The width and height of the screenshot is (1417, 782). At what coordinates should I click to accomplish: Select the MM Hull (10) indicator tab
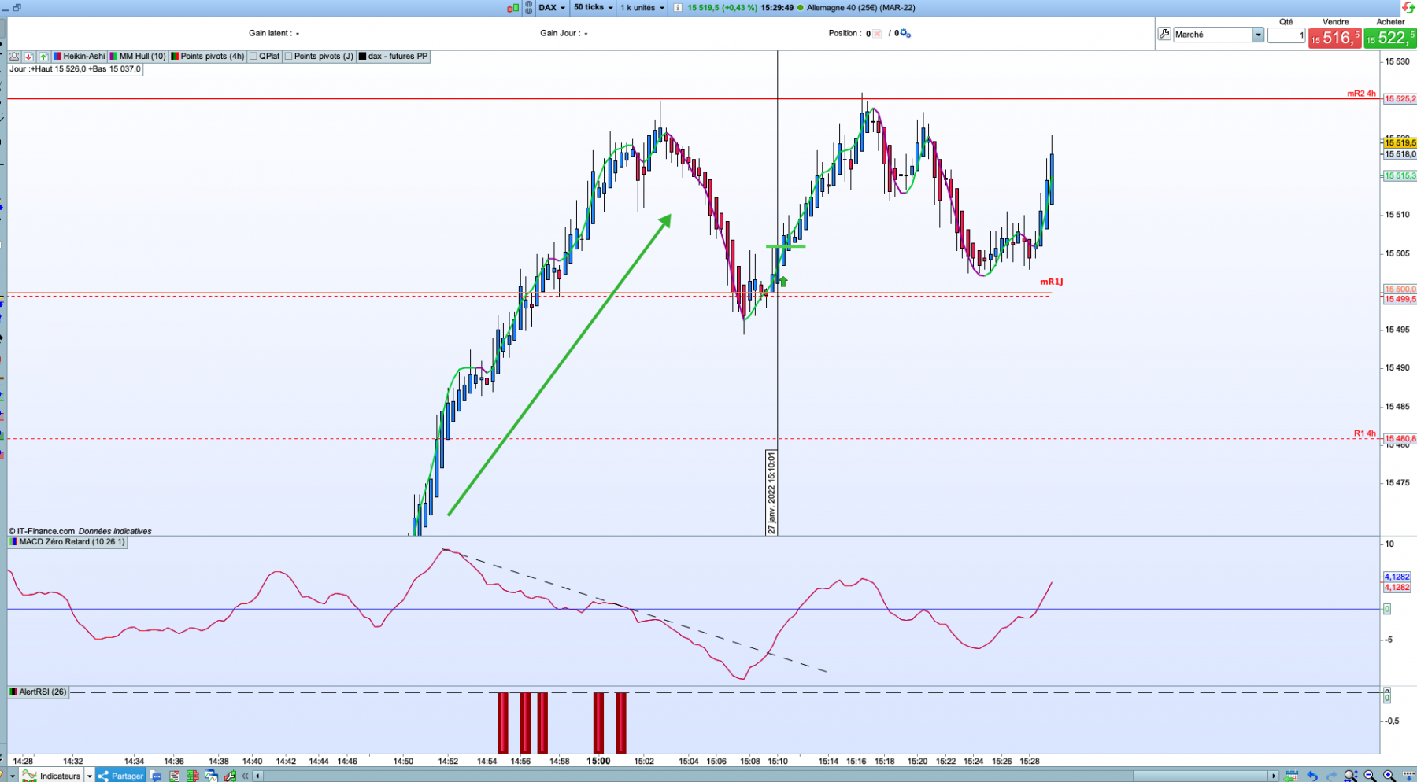[138, 57]
